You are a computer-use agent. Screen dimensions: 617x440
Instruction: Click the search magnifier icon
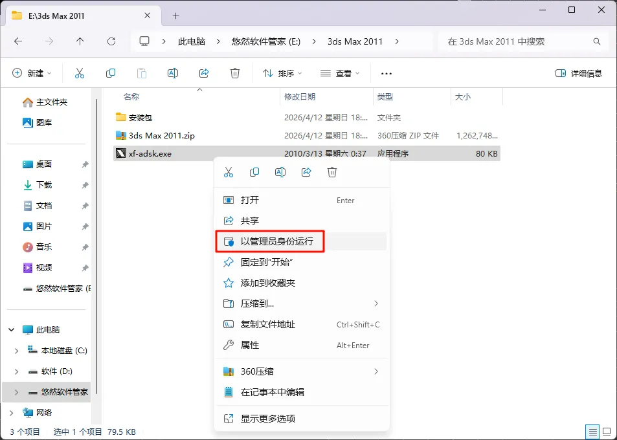coord(597,41)
